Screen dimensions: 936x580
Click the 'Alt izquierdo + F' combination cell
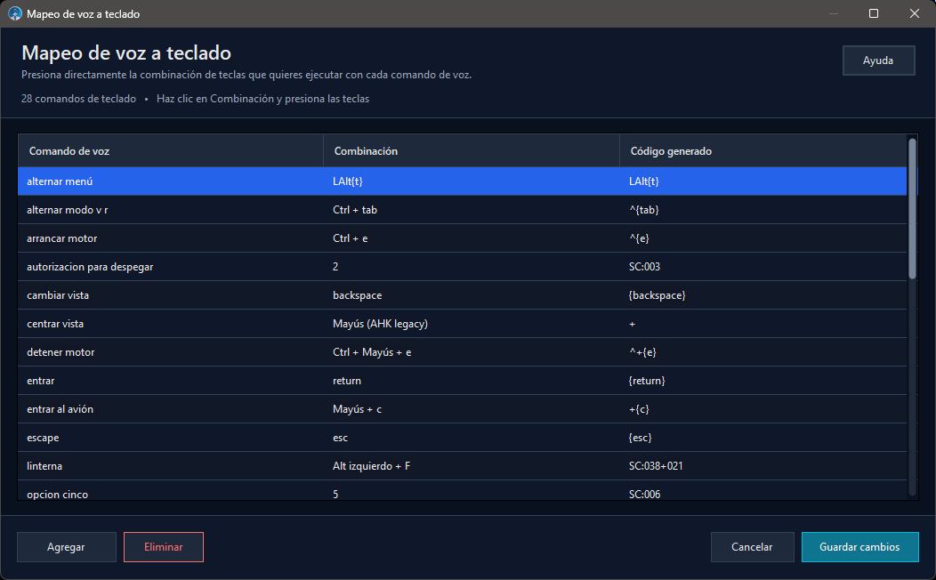[472, 466]
